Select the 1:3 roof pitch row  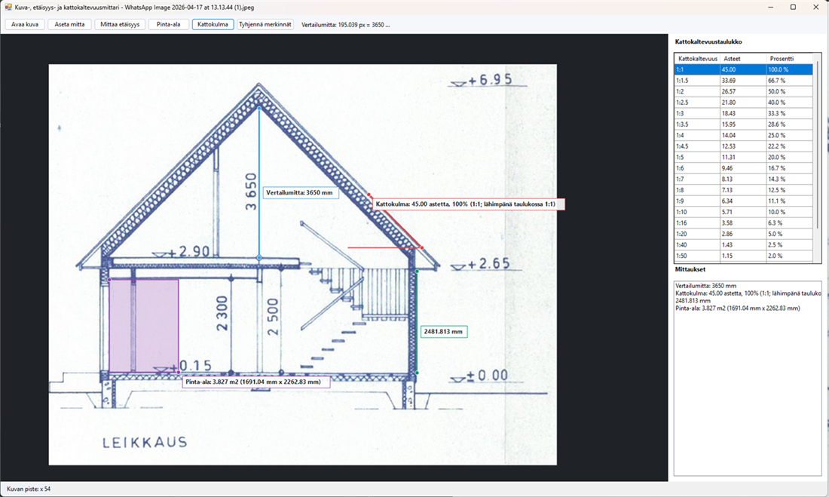point(744,113)
